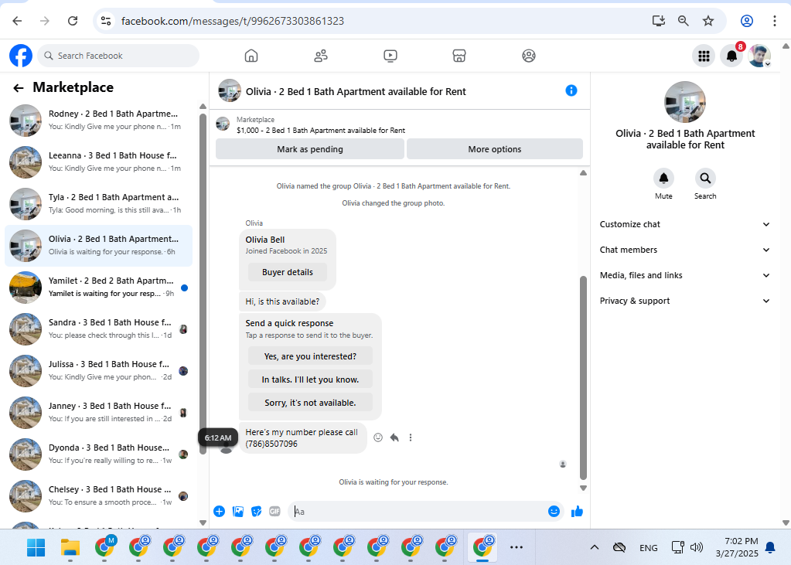Open the volume control in system tray
The height and width of the screenshot is (565, 791).
click(x=697, y=547)
